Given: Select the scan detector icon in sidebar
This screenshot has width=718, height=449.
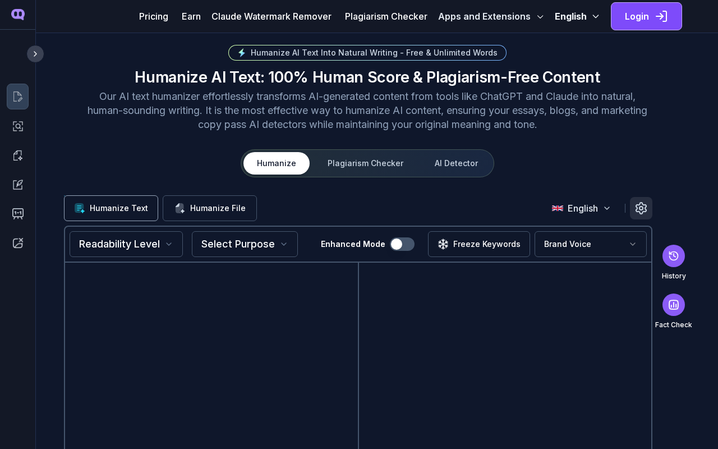Looking at the screenshot, I should coord(17,126).
